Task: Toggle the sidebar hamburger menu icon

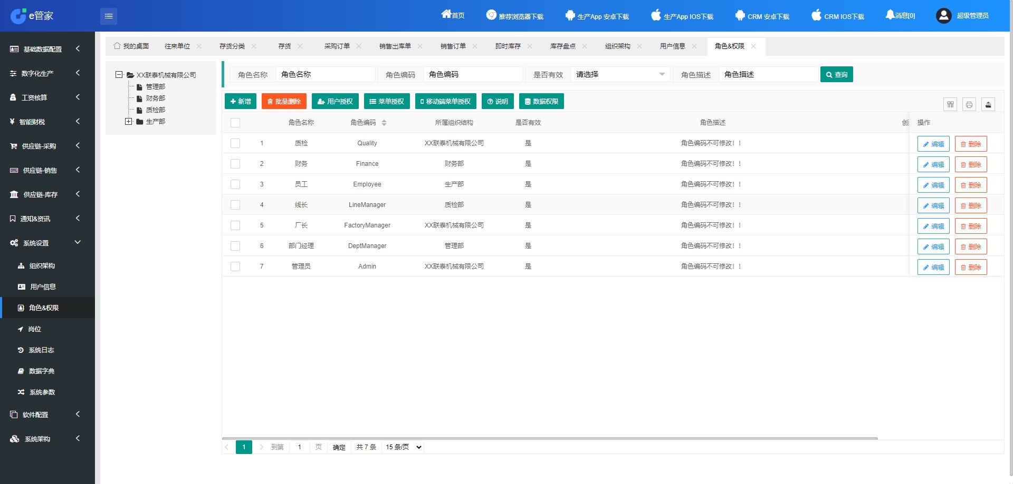Action: 109,16
